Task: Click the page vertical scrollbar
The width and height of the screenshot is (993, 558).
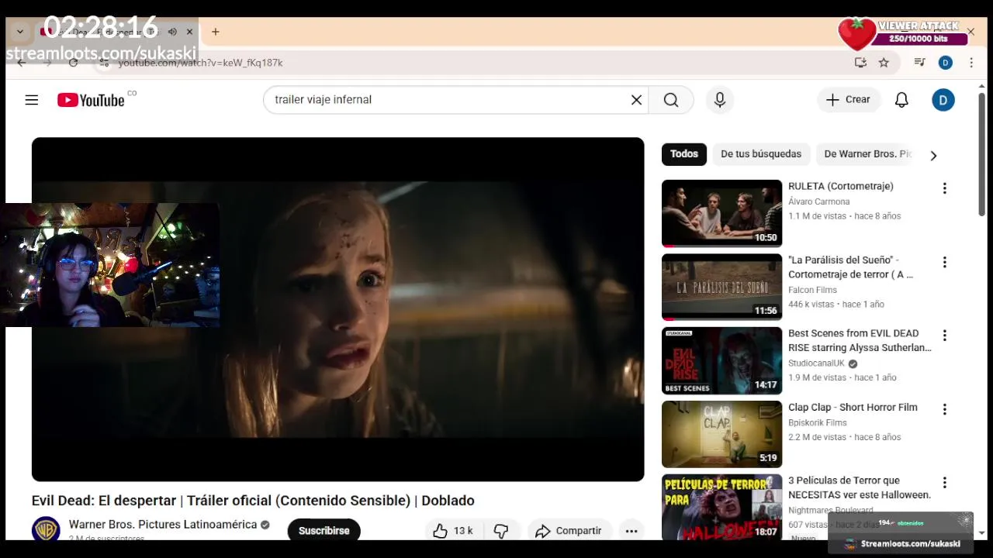Action: tap(981, 155)
